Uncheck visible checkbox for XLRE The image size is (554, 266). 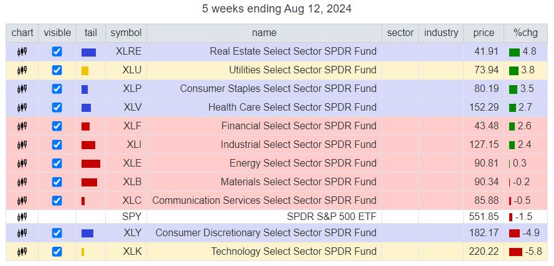pyautogui.click(x=57, y=52)
